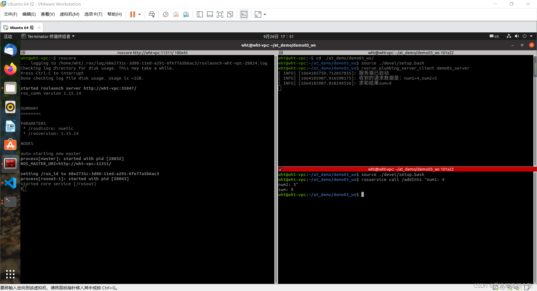Open the power options dropdown arrow beside pause
The height and width of the screenshot is (291, 537).
point(140,15)
